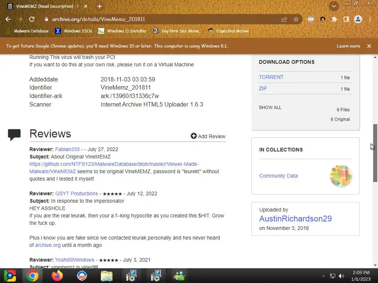Screen dimensions: 378x283
Task: Click the avatar extension icon next to flag
Action: pyautogui.click(x=323, y=19)
